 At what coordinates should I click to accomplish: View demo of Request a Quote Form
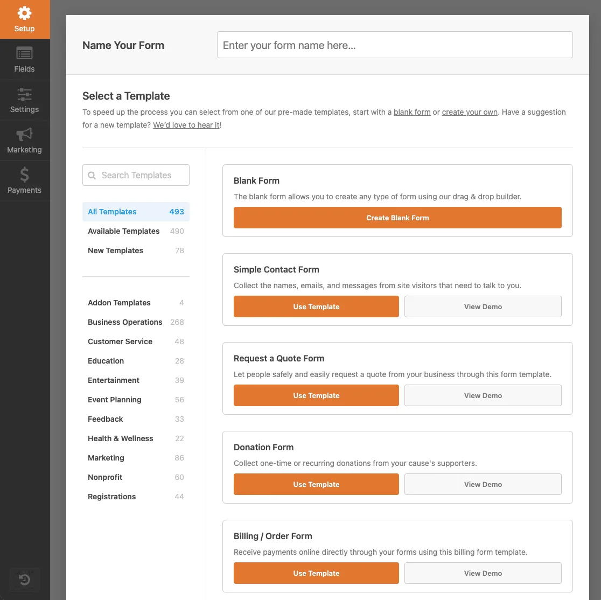coord(483,396)
